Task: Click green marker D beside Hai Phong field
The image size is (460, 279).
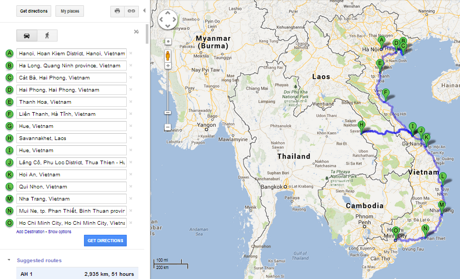Action: [x=10, y=90]
